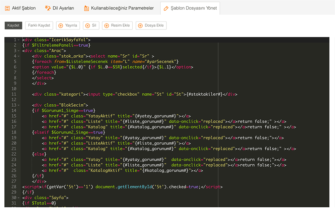Collapse code fold at line 3
Image resolution: width=335 pixels, height=212 pixels.
coord(18,51)
